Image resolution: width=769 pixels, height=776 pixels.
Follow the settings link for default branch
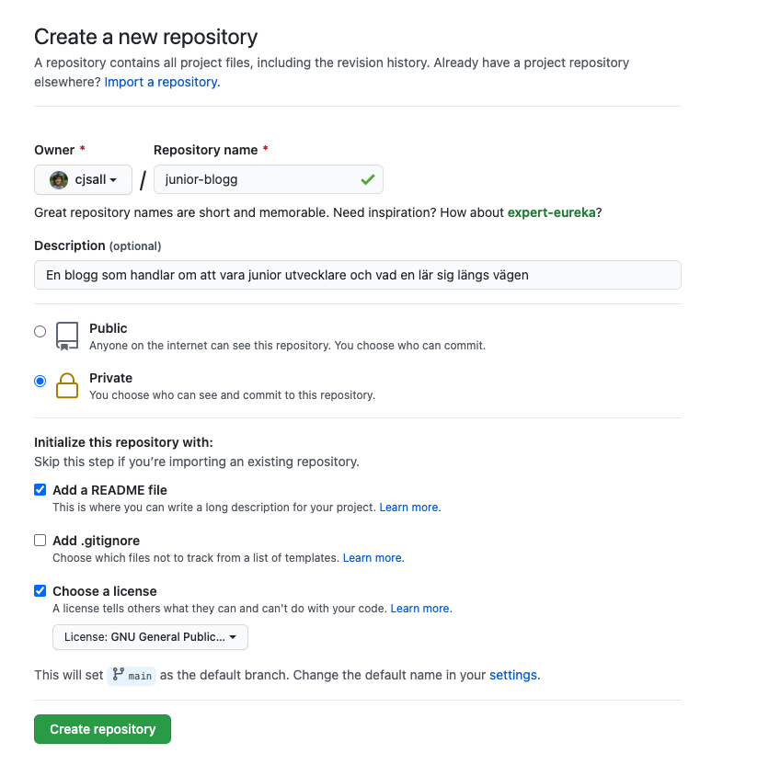click(512, 675)
